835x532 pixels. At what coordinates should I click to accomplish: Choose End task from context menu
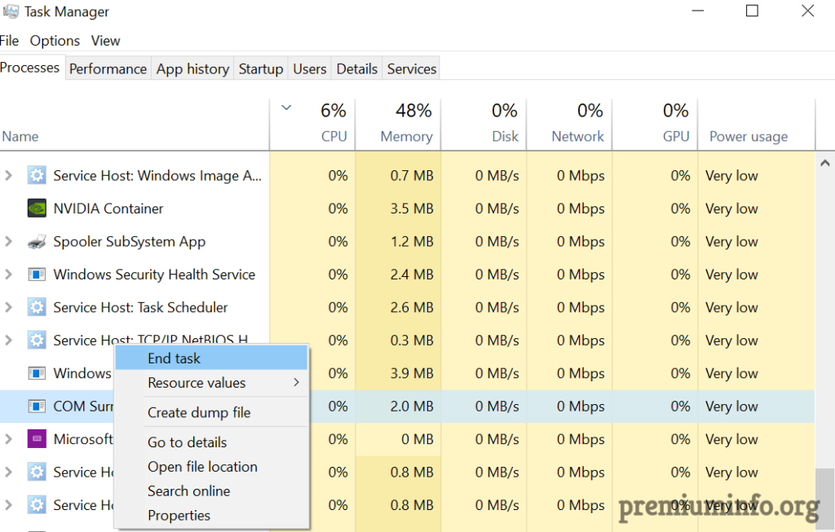coord(175,358)
